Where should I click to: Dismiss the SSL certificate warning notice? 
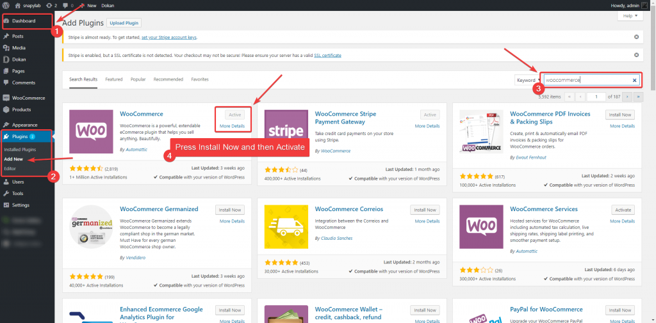tap(636, 55)
